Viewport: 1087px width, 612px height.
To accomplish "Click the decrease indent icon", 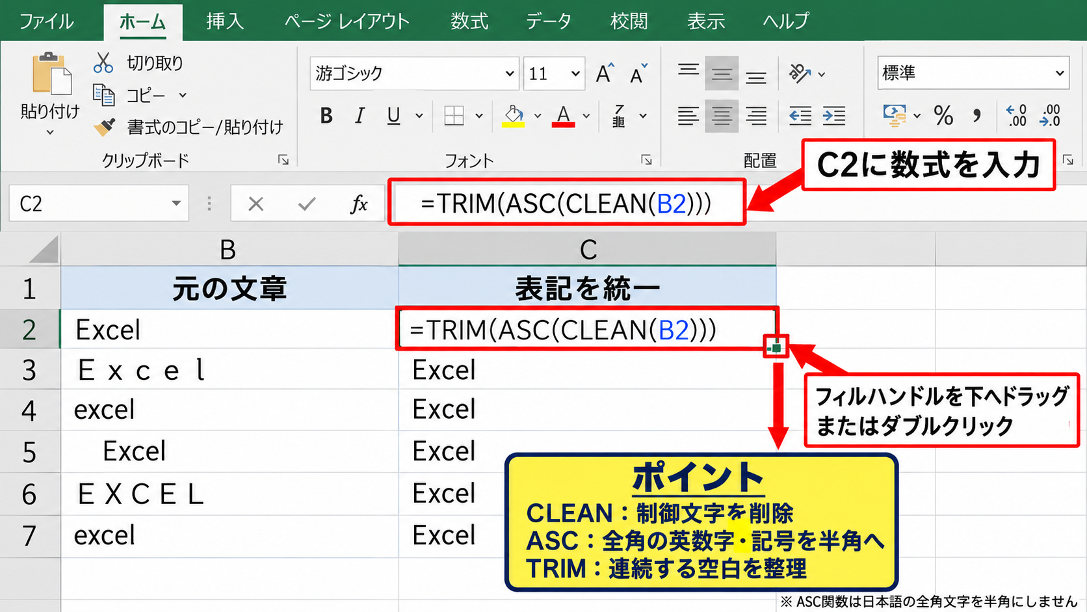I will click(800, 116).
